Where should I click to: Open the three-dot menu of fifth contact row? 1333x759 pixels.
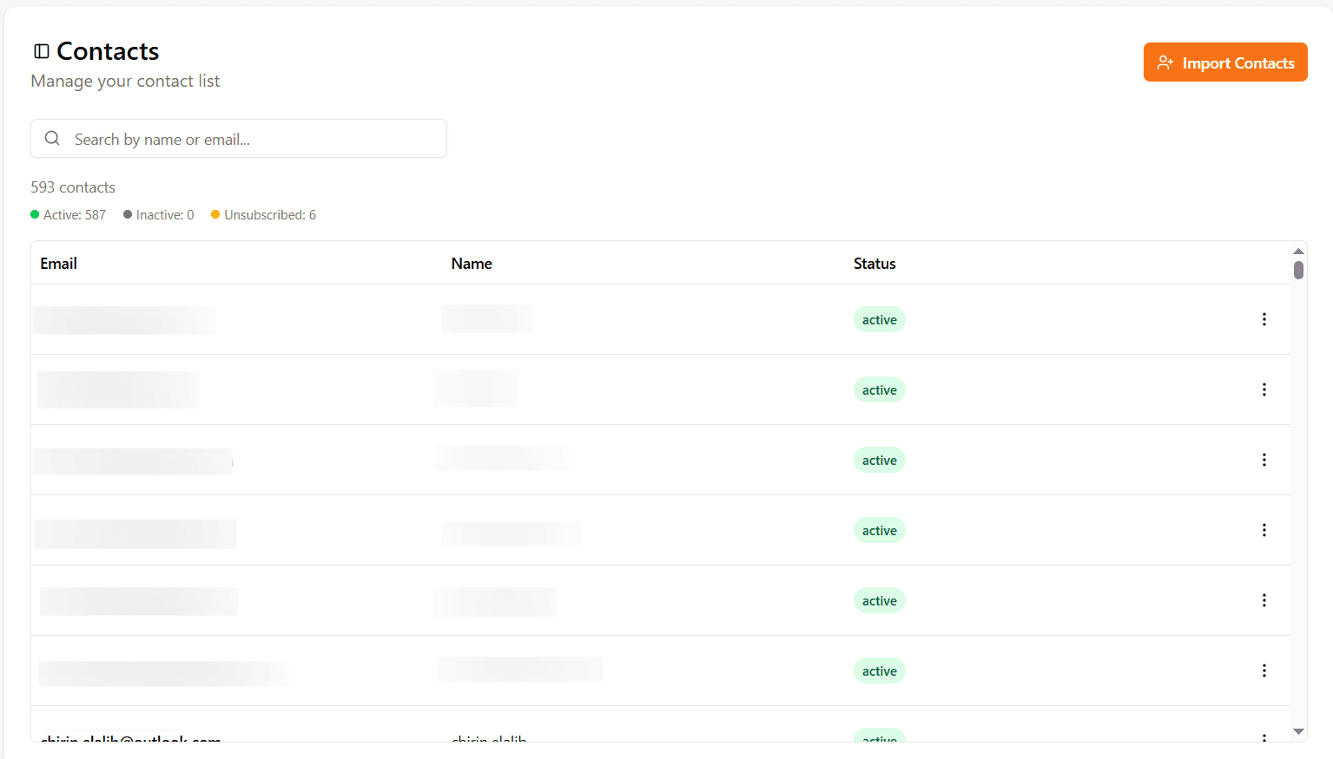[1264, 600]
